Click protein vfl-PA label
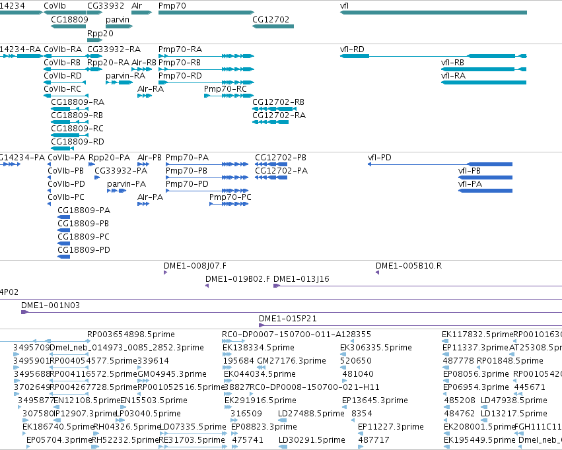This screenshot has height=450, width=562. (470, 184)
